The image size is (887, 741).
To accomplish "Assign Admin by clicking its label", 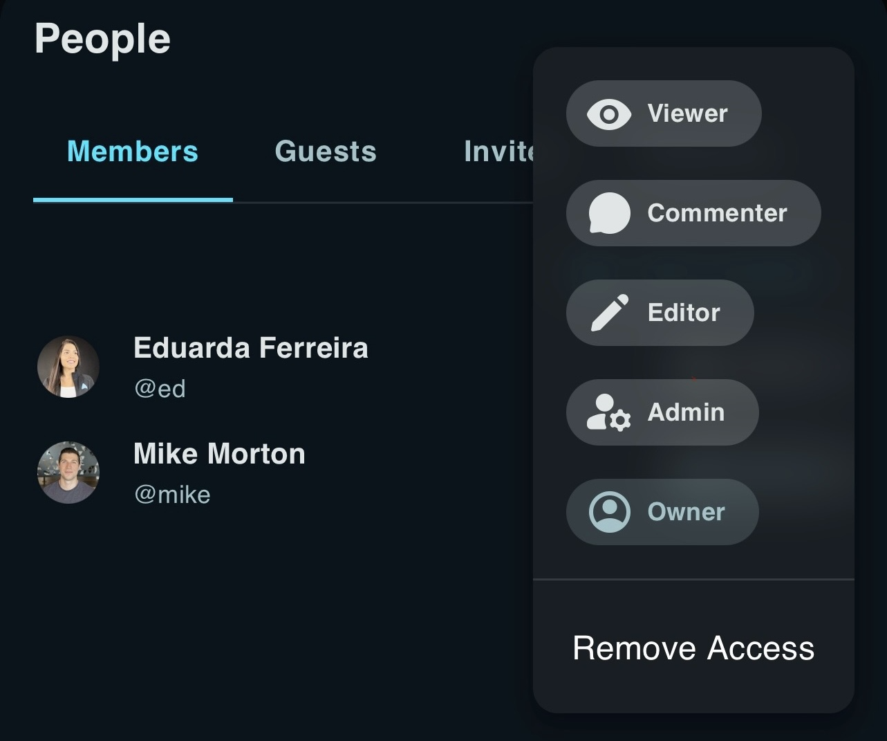I will click(x=686, y=412).
